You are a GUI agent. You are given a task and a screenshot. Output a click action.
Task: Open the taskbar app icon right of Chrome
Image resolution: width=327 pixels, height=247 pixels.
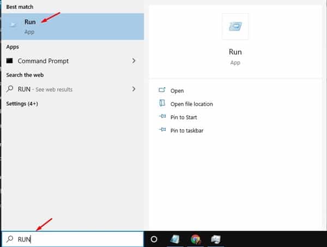click(216, 239)
